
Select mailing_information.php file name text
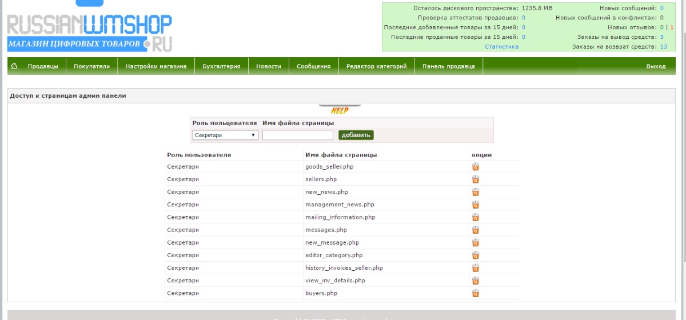tap(340, 217)
